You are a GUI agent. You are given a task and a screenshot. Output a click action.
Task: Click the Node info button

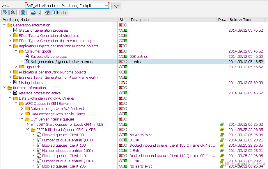60,12
